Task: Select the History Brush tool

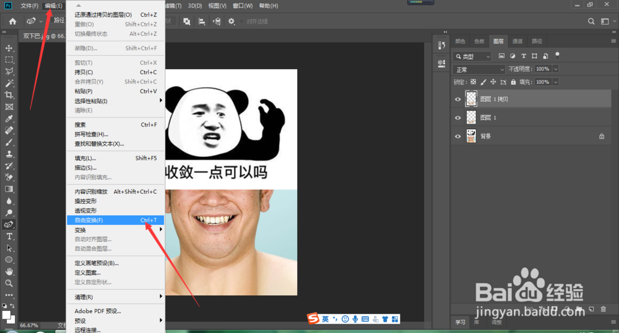Action: coord(9,166)
